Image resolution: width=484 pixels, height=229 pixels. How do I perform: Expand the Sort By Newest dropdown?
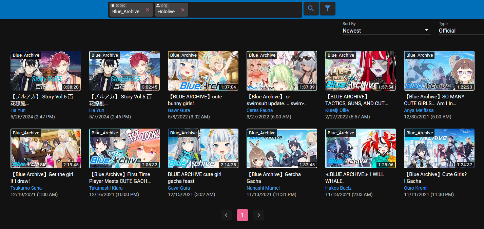tap(386, 31)
